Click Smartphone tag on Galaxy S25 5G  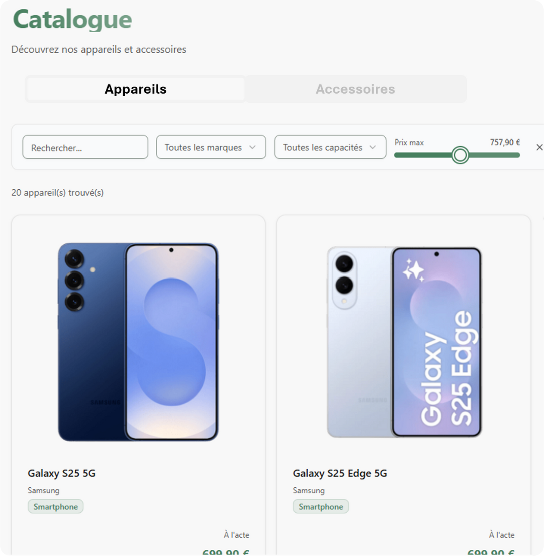coord(56,507)
